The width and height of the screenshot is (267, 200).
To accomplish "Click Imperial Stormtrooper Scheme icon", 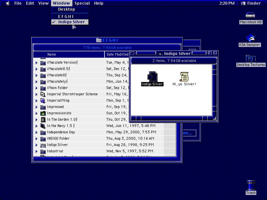I will click(x=43, y=94).
